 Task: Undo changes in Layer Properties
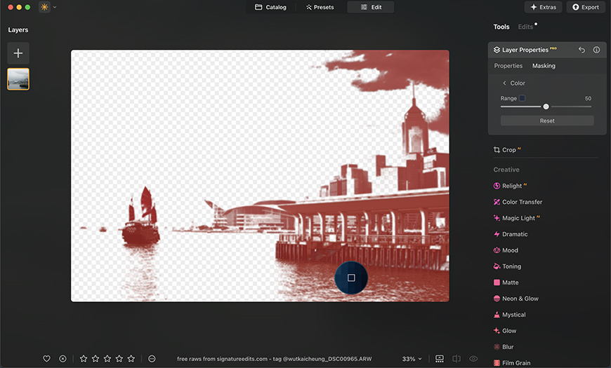point(582,50)
